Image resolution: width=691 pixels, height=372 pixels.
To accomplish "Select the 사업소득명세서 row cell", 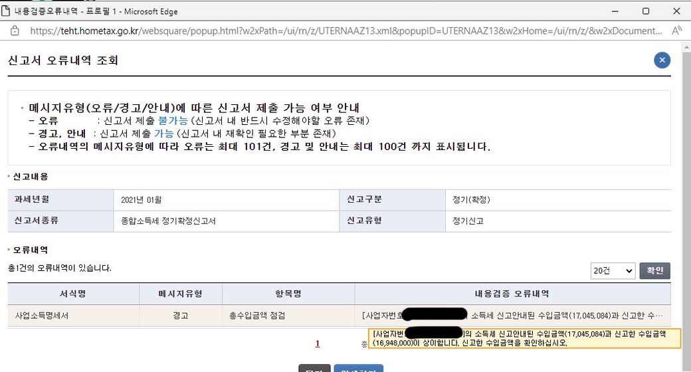I will pos(42,316).
